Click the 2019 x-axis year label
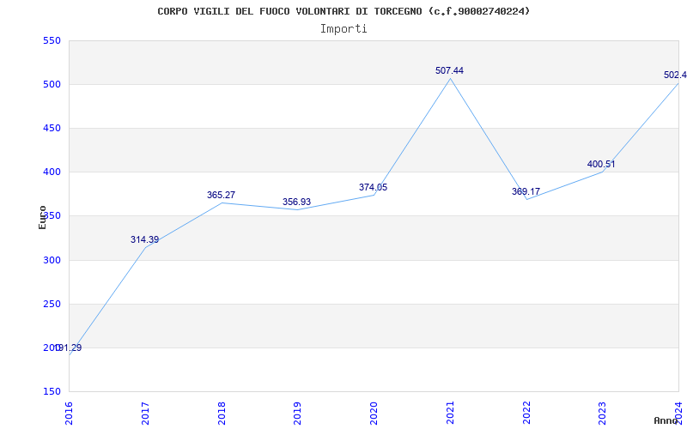 tap(297, 414)
